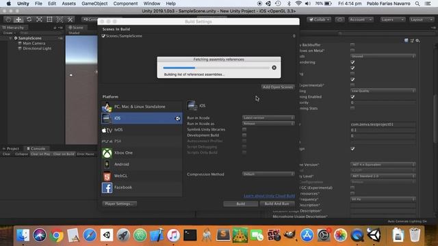Select Main Camera in Hierarchy
Screen dimensions: 438x246
(x=34, y=43)
